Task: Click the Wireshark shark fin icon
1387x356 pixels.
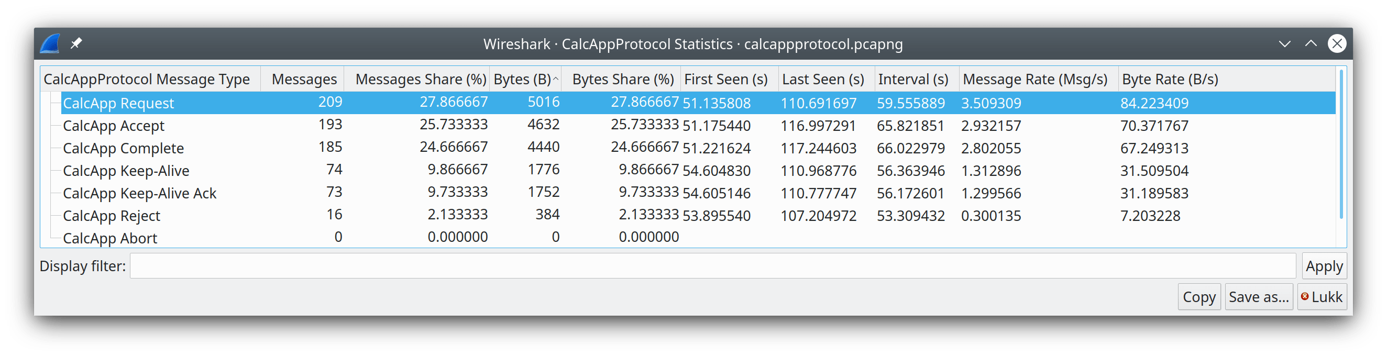Action: pyautogui.click(x=50, y=44)
